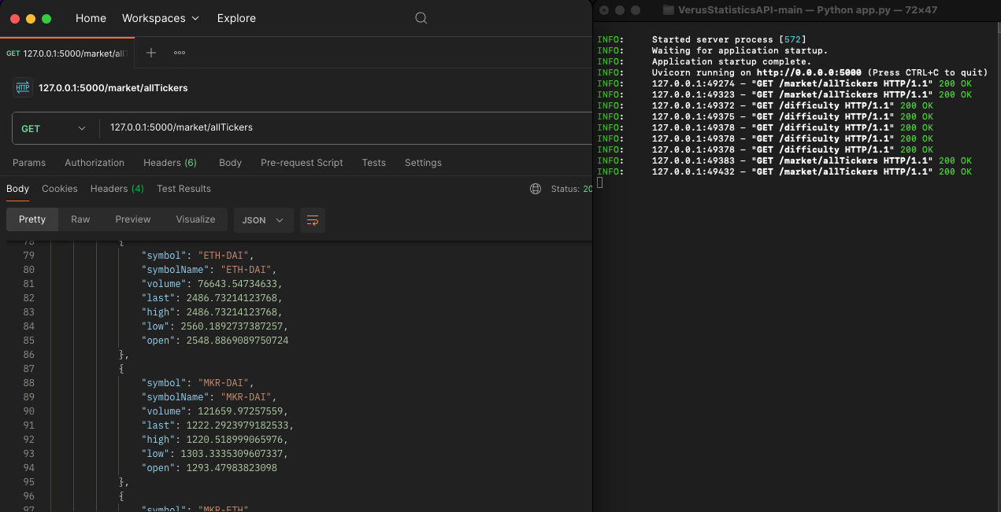Open the Pre-request Script tab
The height and width of the screenshot is (512, 1001).
pos(302,163)
